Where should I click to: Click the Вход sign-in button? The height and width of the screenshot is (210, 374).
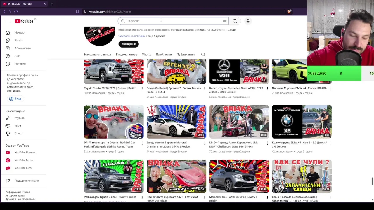(15, 99)
